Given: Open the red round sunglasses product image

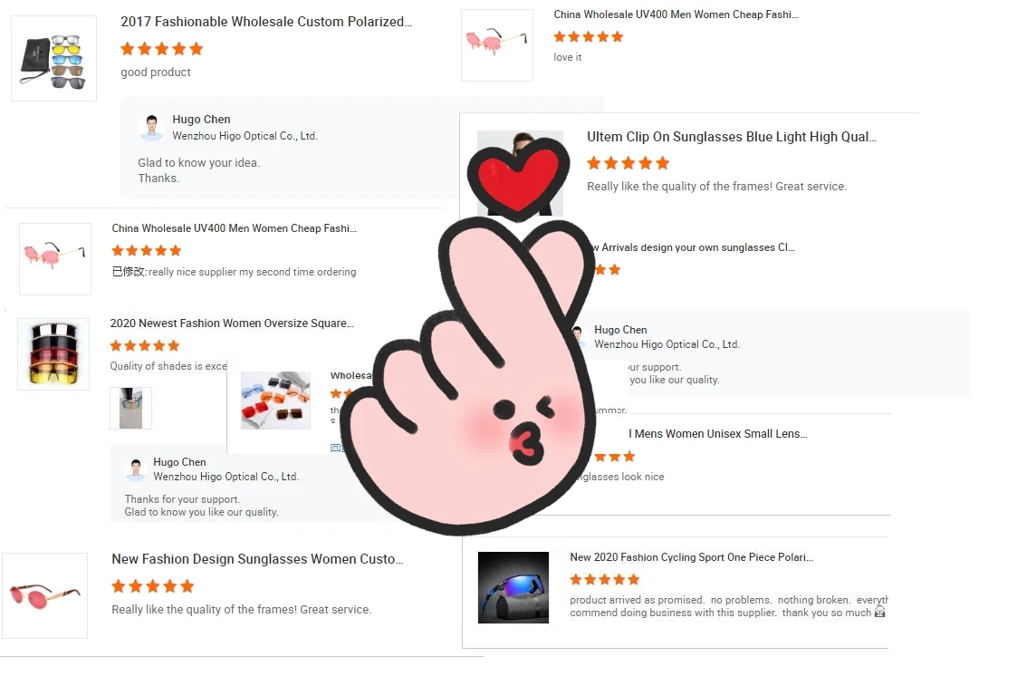Looking at the screenshot, I should (x=44, y=595).
